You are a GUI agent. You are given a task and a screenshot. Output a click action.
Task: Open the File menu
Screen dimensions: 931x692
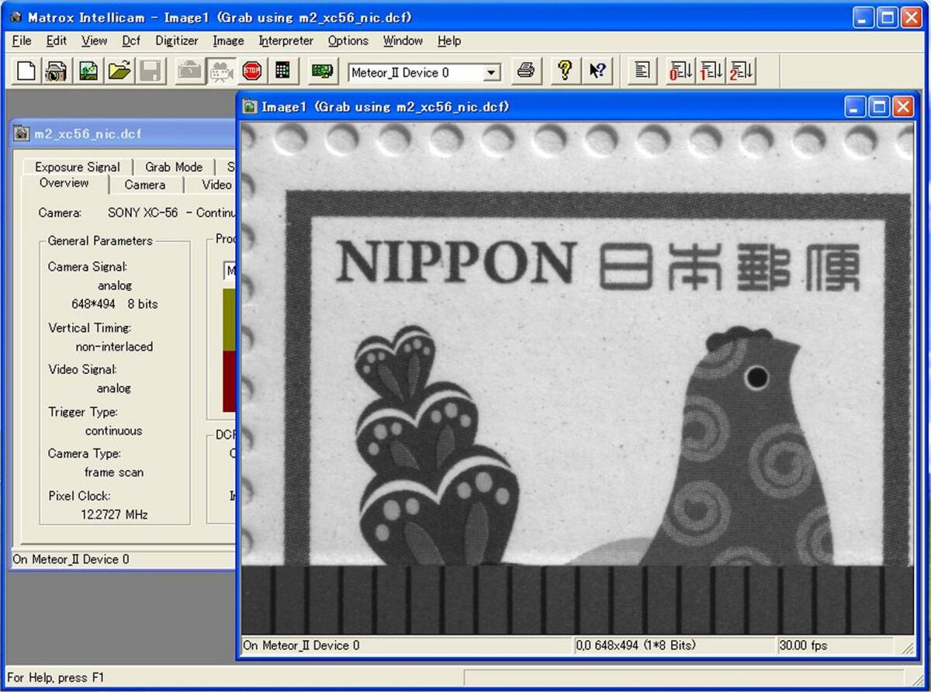(22, 40)
